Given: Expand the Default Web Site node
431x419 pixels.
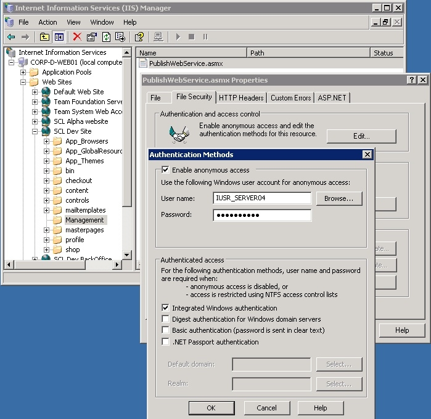Looking at the screenshot, I should coord(35,92).
